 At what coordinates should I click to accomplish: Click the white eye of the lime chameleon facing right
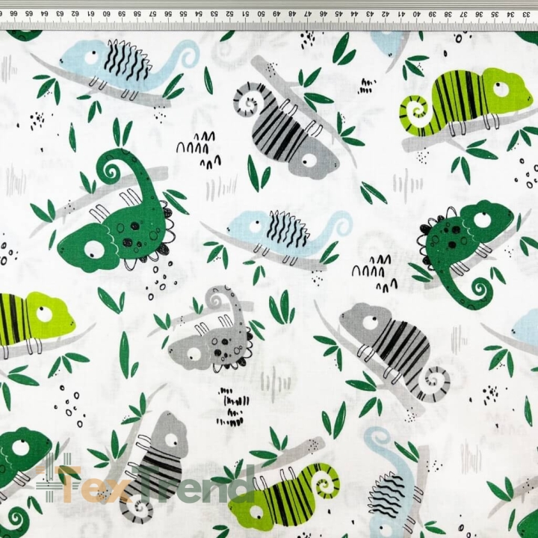point(499,90)
